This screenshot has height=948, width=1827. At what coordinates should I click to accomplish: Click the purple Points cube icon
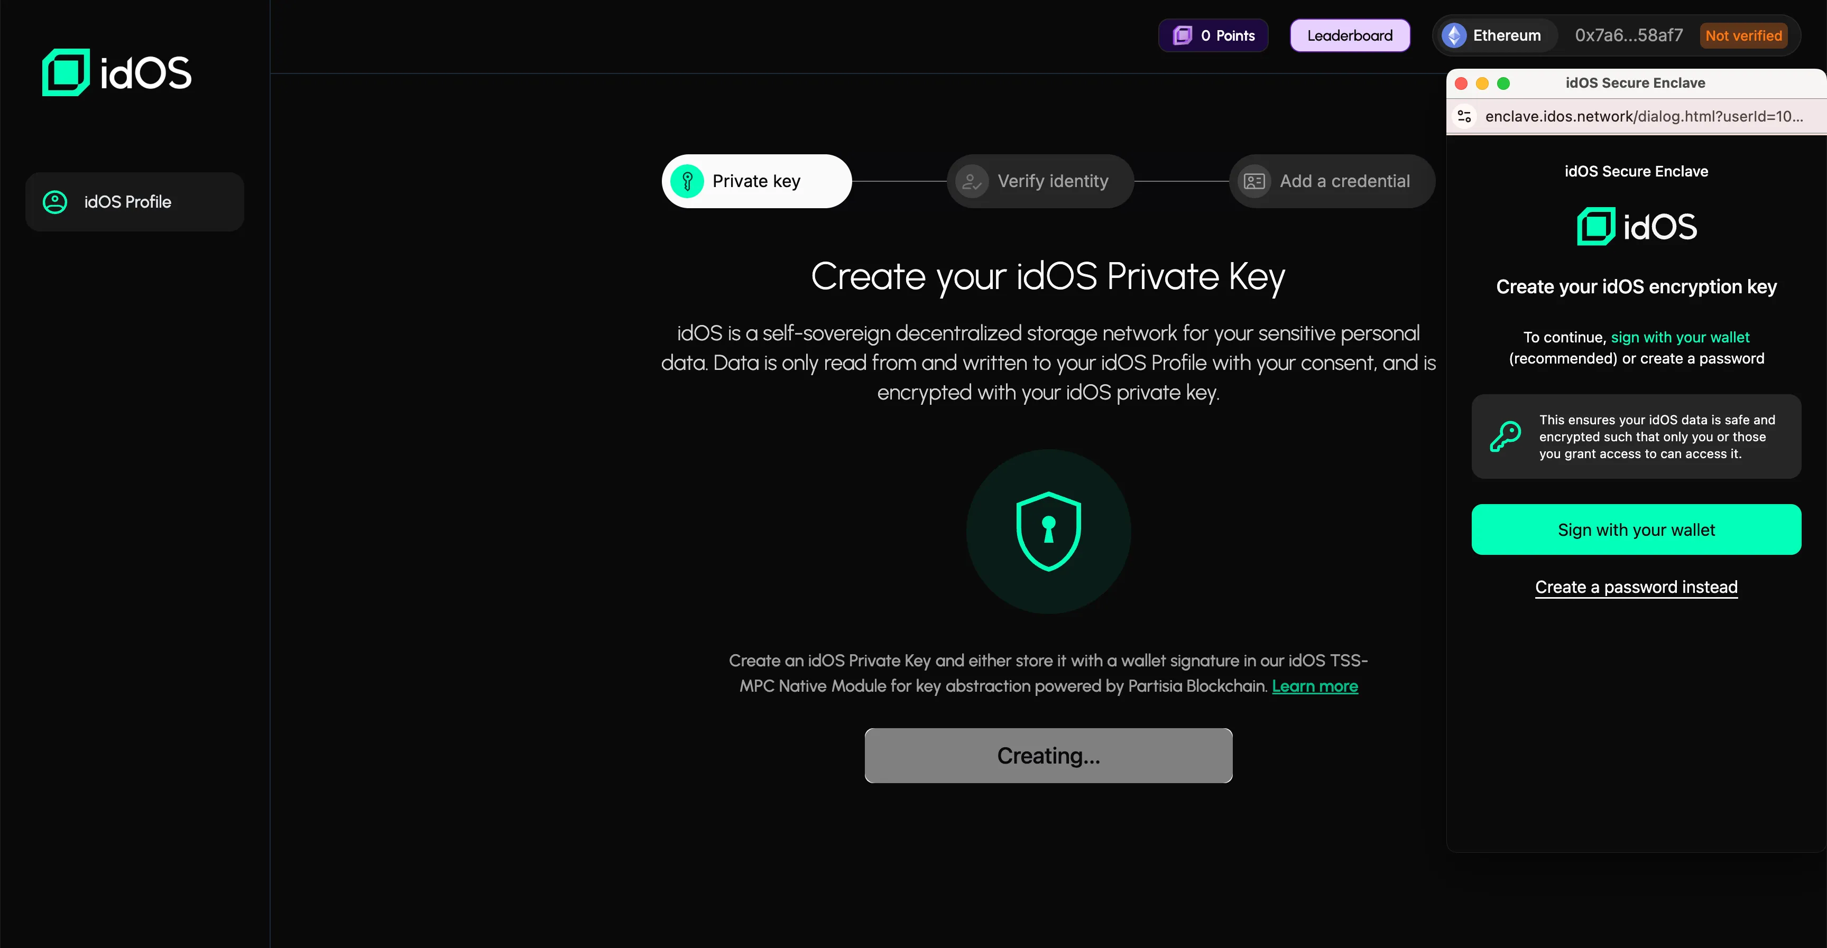click(x=1182, y=35)
